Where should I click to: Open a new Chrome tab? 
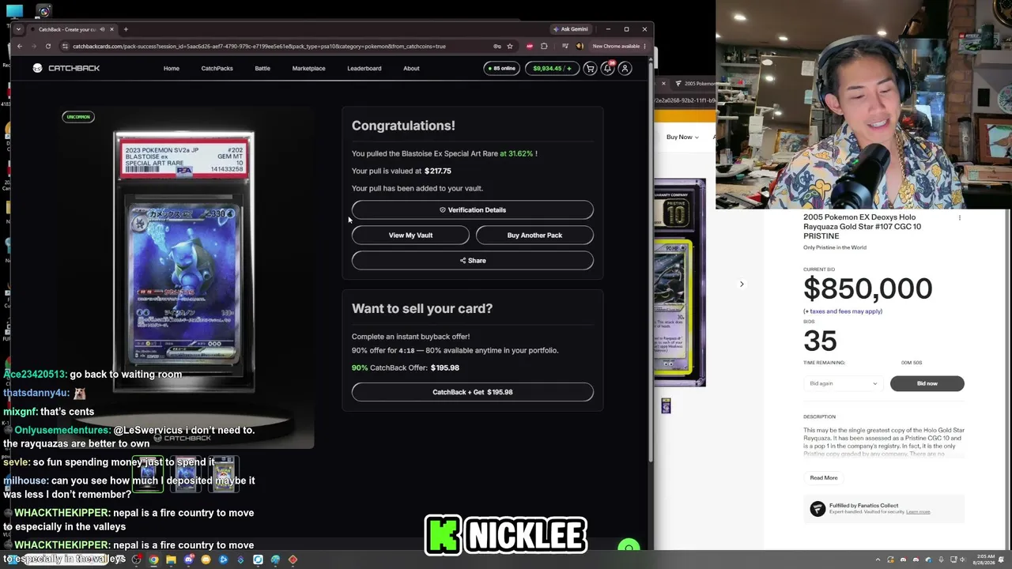(x=126, y=29)
